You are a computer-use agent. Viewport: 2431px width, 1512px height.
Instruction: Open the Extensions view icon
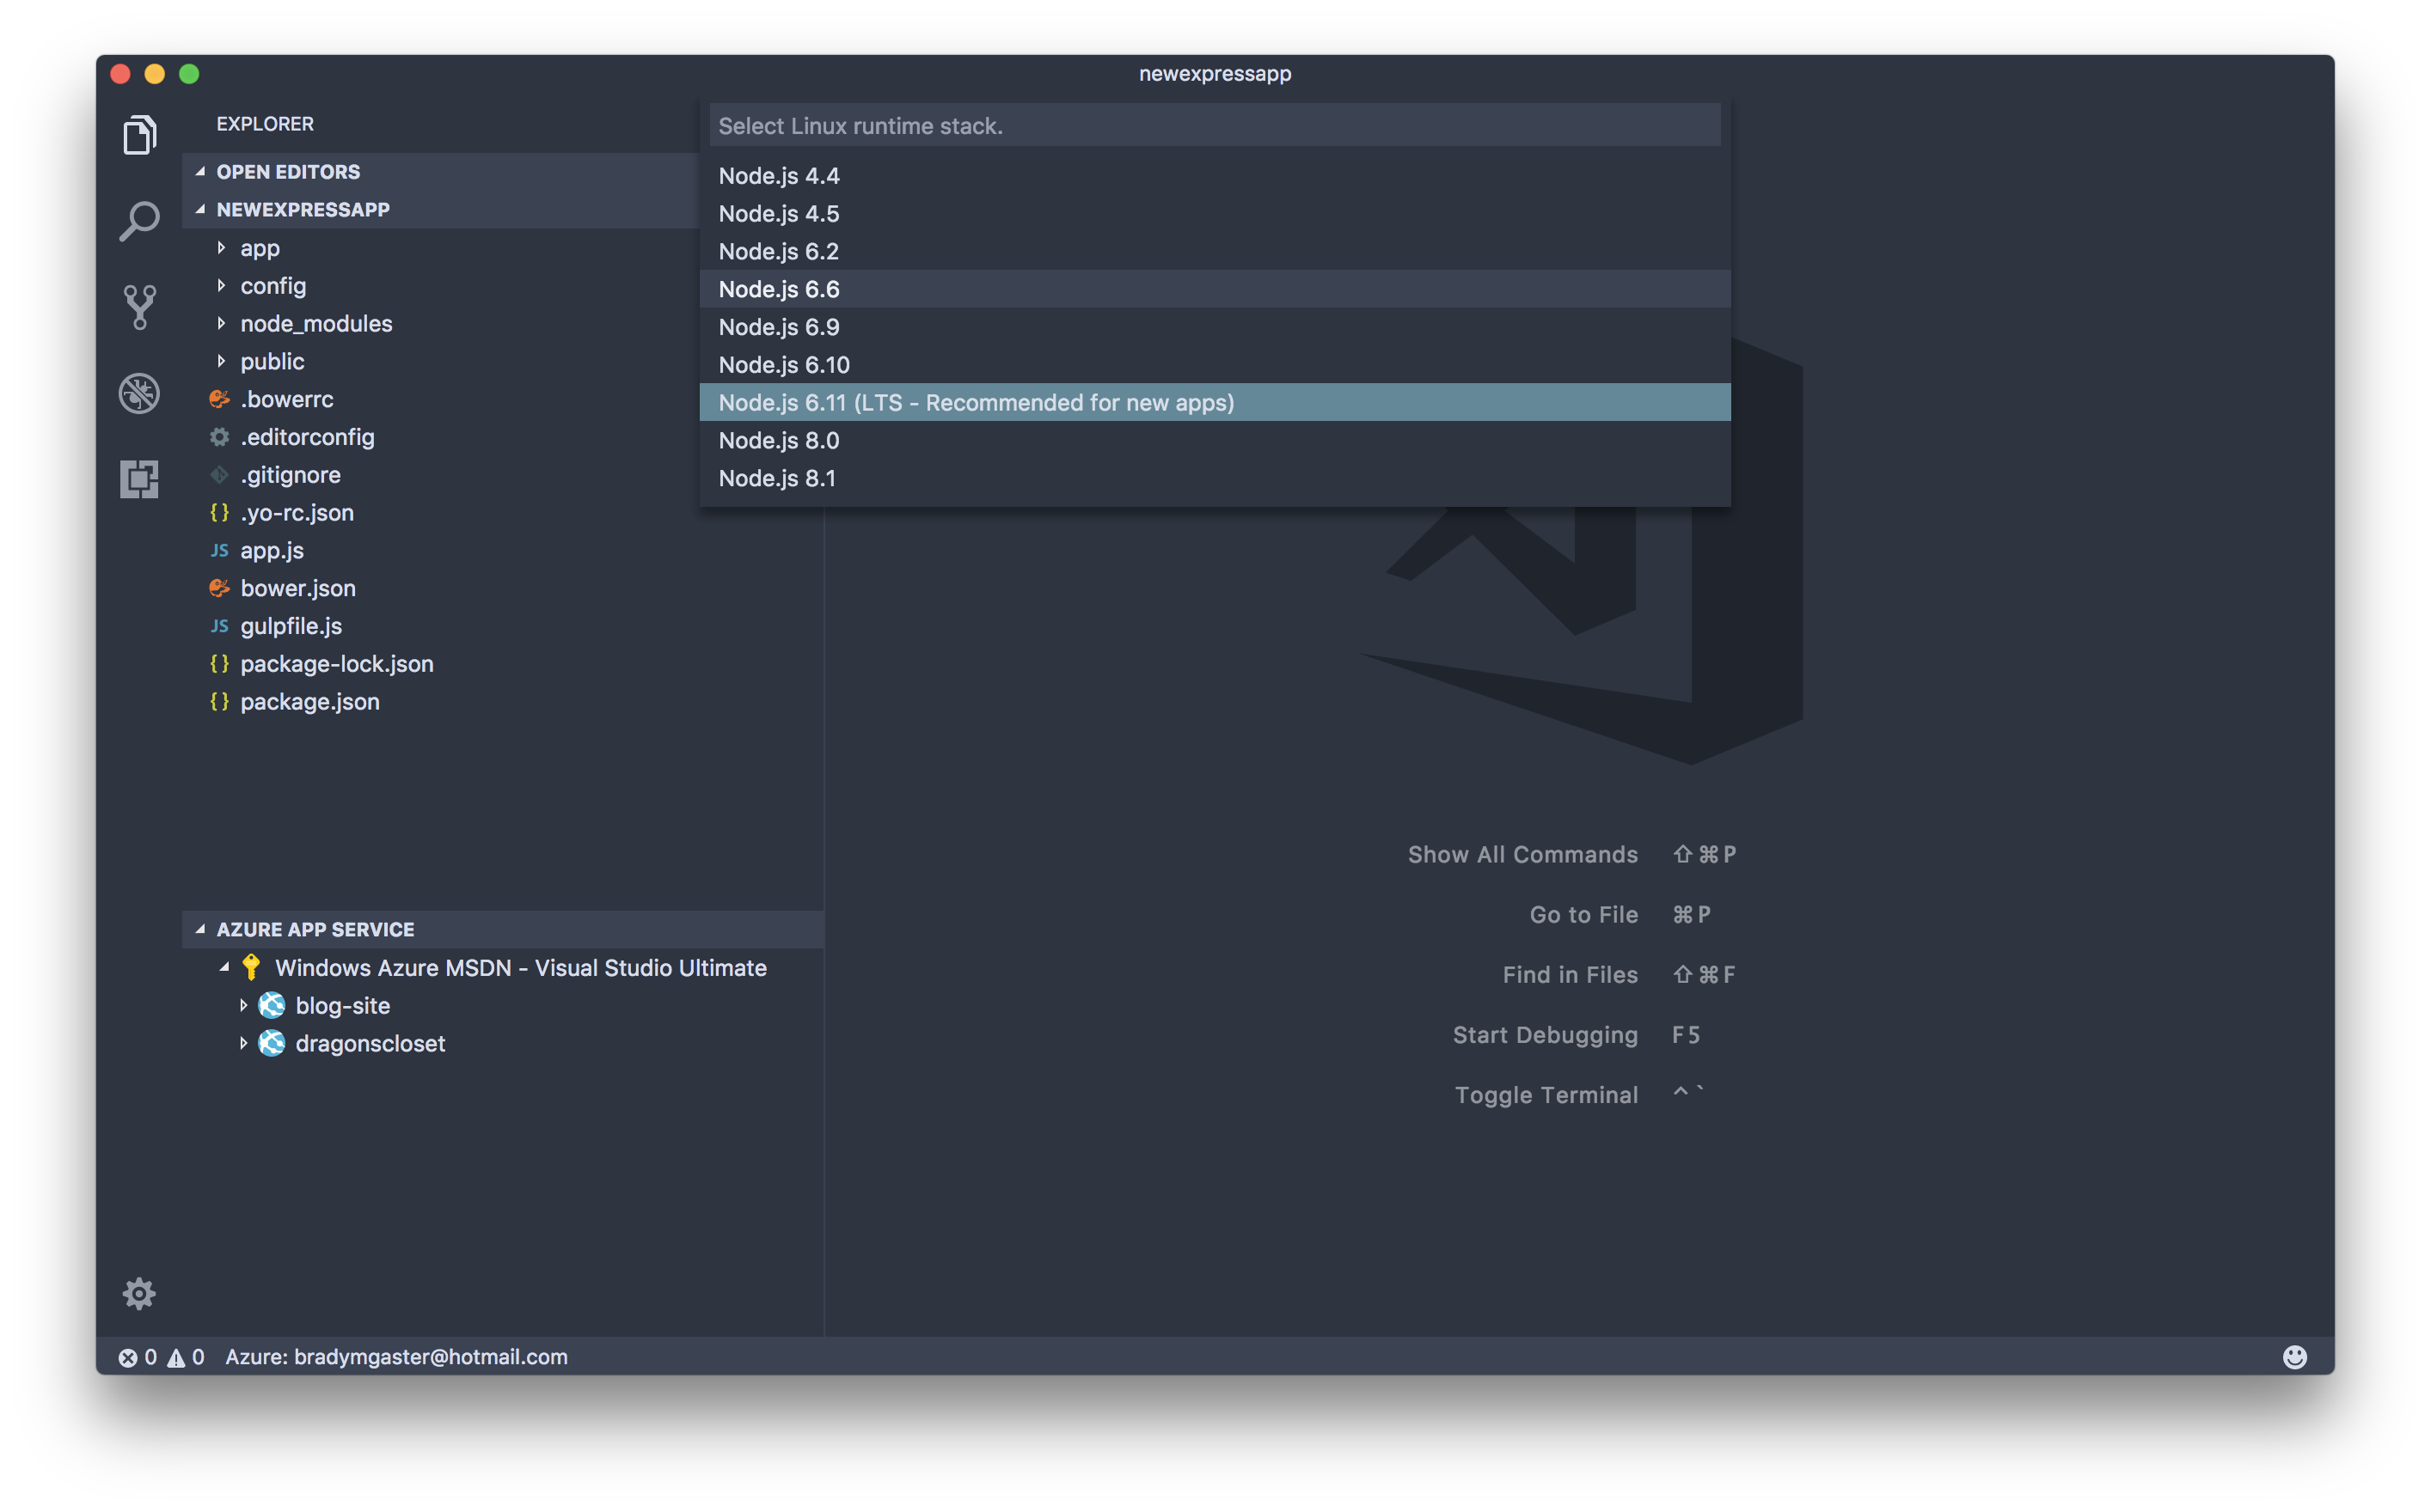pyautogui.click(x=139, y=479)
